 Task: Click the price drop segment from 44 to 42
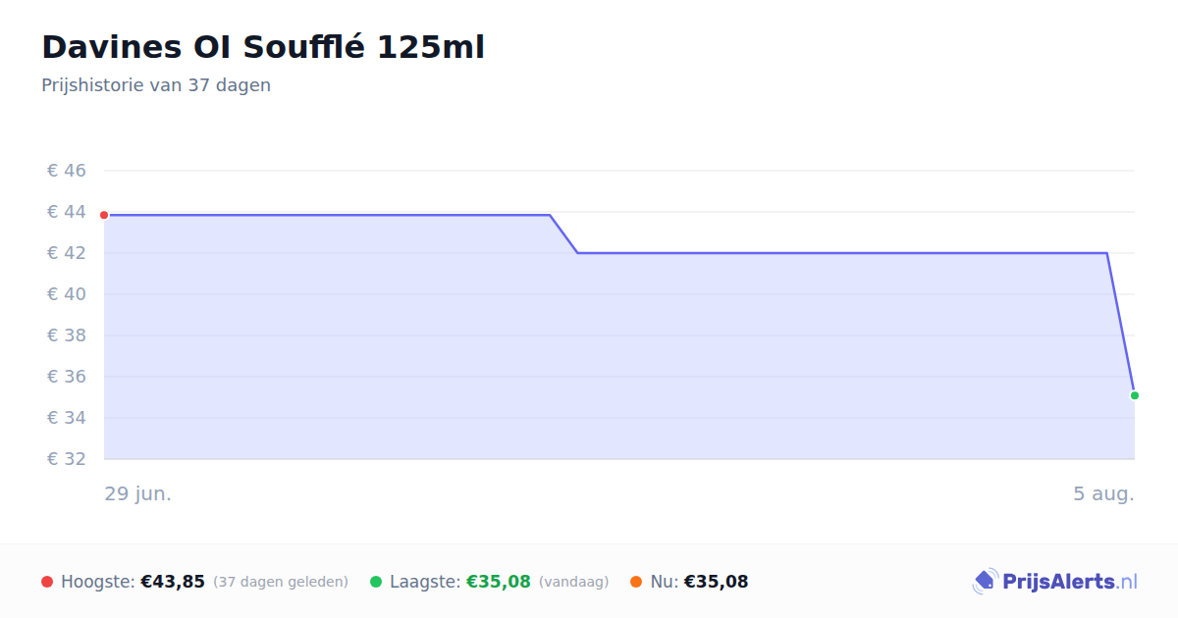pyautogui.click(x=563, y=233)
